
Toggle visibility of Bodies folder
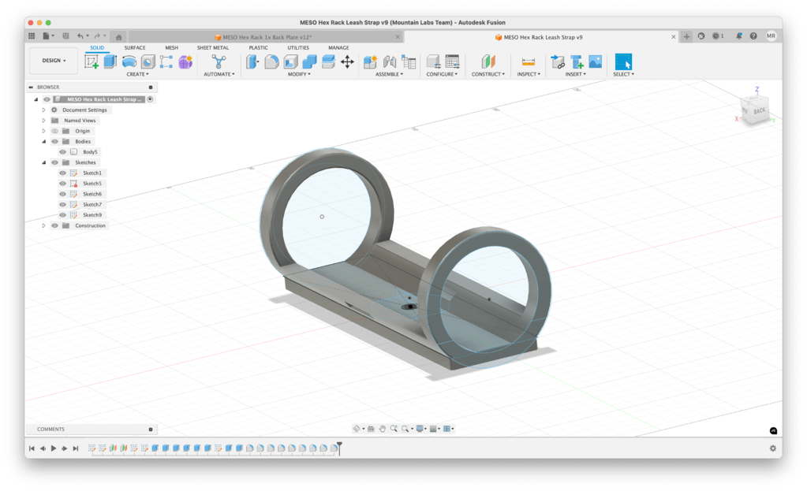pyautogui.click(x=54, y=141)
